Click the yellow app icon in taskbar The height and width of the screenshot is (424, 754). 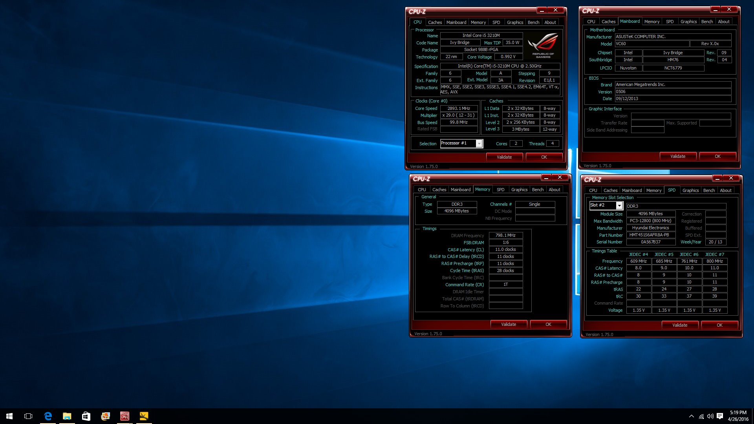point(144,416)
